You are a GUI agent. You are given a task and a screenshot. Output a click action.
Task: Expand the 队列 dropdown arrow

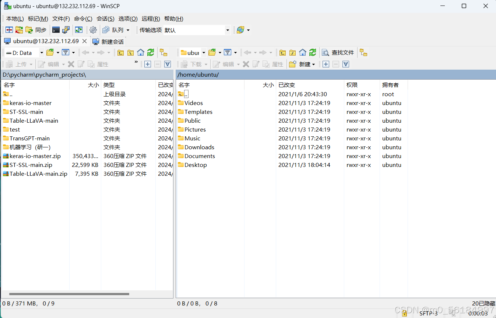(128, 30)
